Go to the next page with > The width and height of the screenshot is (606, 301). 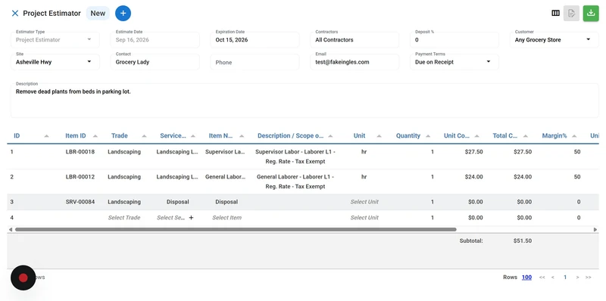coord(577,277)
